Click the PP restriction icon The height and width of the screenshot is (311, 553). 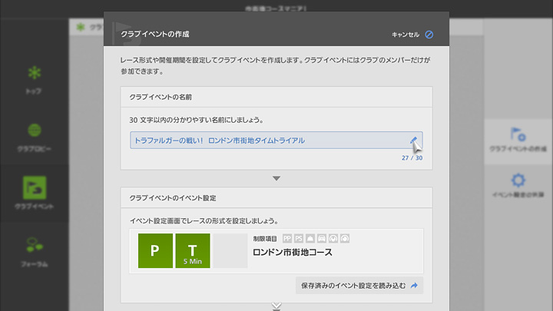(x=287, y=239)
